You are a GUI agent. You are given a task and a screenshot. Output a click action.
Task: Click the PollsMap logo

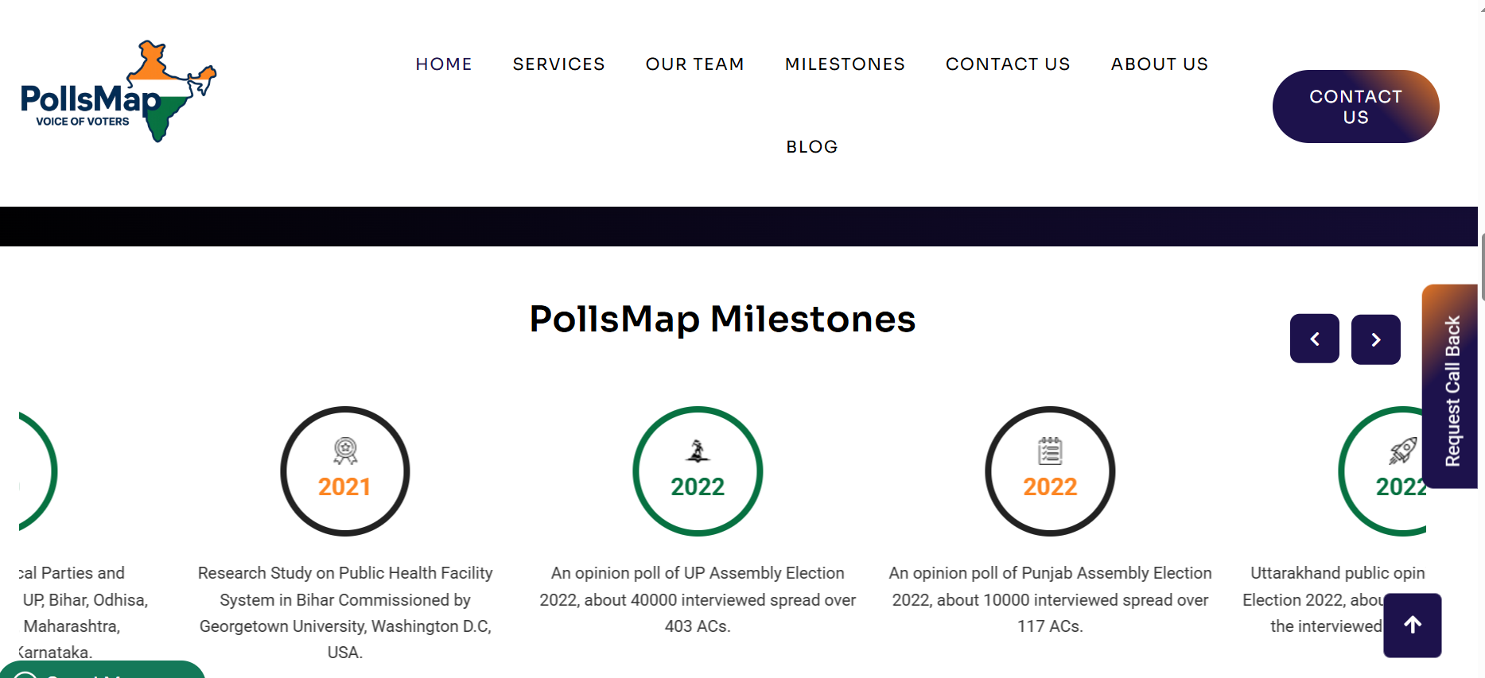(119, 91)
